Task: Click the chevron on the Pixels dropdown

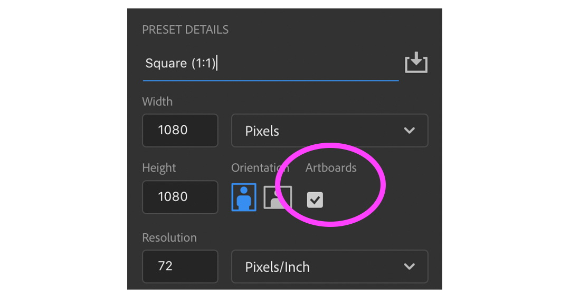Action: click(410, 131)
